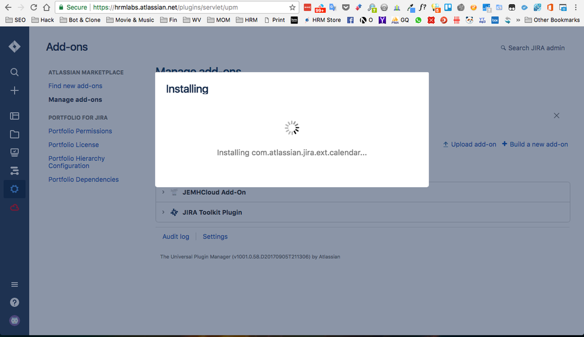The image size is (584, 337).
Task: Click the installing progress spinner
Action: point(292,128)
